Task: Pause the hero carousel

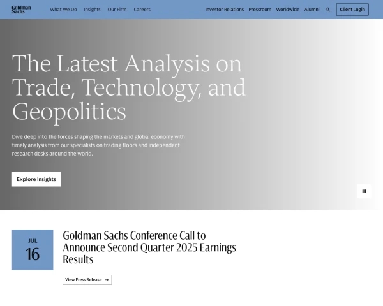Action: click(x=364, y=191)
